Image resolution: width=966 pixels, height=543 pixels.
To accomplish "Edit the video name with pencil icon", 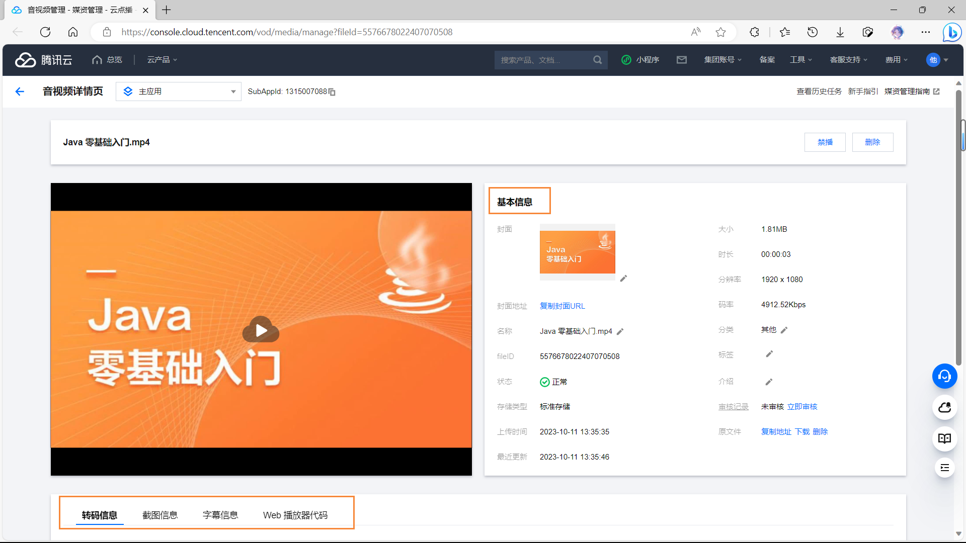I will pyautogui.click(x=620, y=332).
